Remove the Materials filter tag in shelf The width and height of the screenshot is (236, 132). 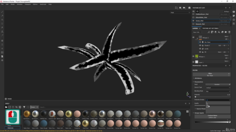pyautogui.click(x=37, y=107)
